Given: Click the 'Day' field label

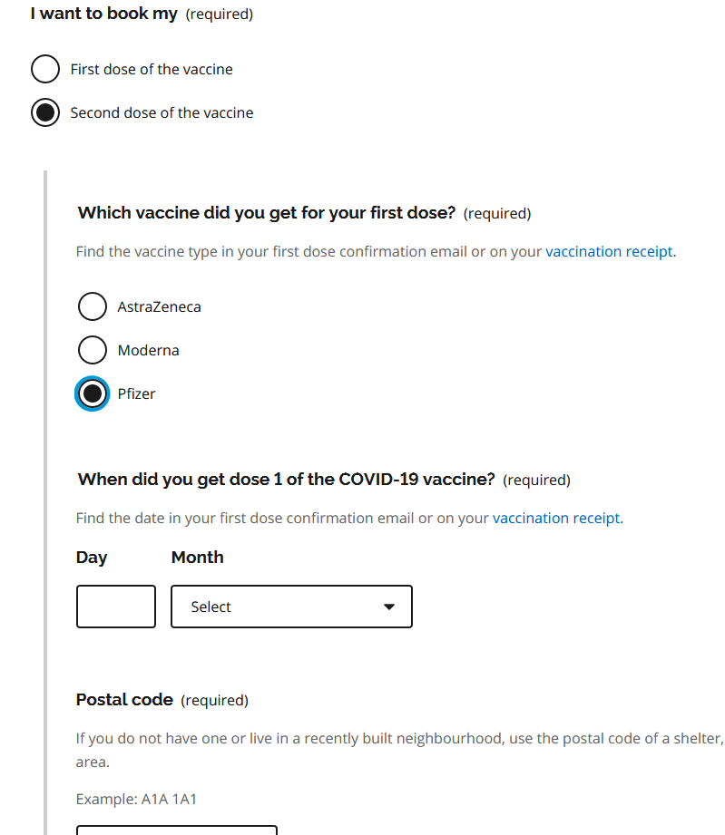Looking at the screenshot, I should pyautogui.click(x=92, y=558).
